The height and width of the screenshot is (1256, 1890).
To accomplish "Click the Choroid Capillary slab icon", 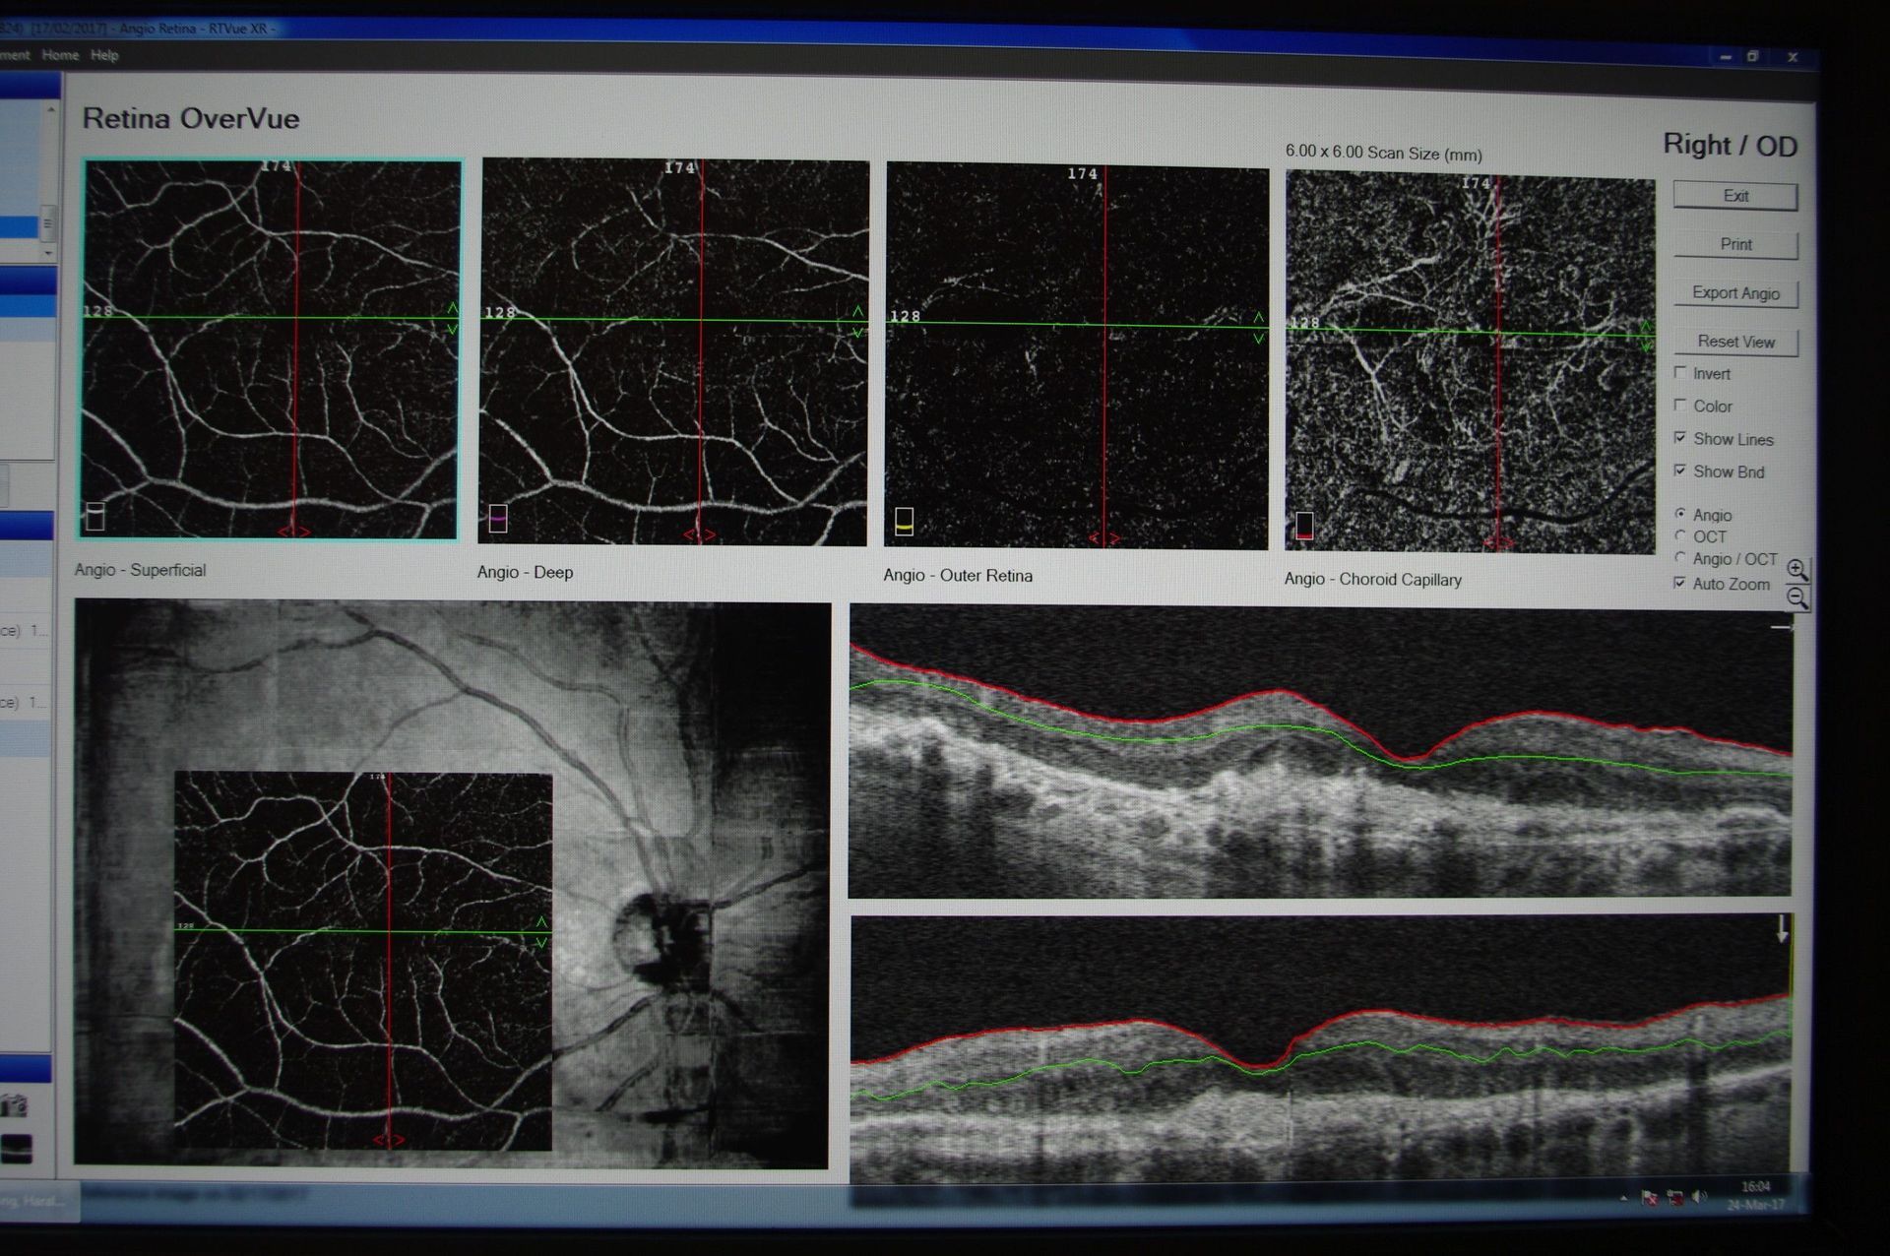I will tap(1304, 525).
